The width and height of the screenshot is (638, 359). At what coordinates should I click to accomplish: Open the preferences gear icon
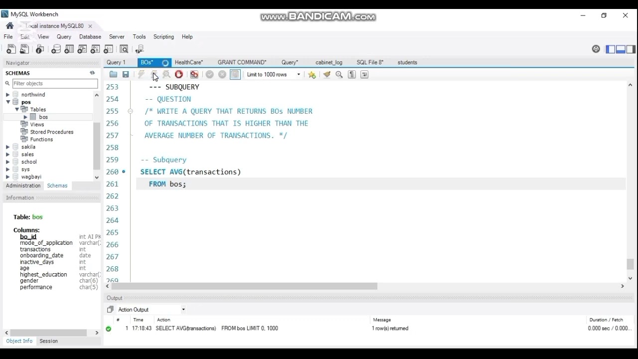click(596, 49)
